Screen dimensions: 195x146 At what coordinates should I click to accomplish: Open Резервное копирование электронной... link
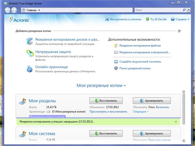point(145,52)
